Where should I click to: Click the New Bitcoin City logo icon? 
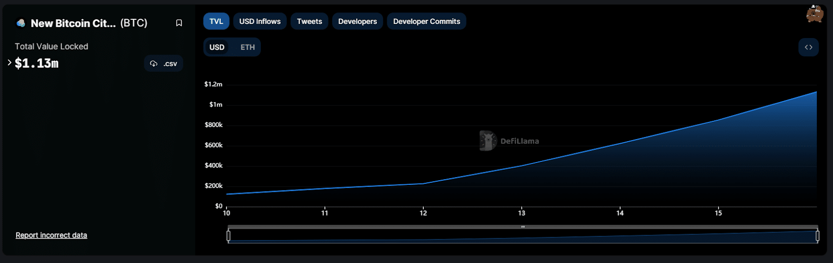[x=21, y=23]
